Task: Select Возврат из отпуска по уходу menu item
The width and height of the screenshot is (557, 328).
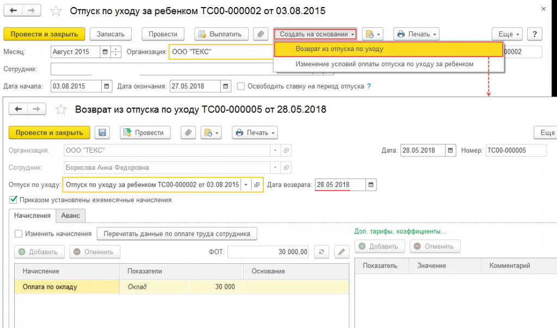Action: 339,49
